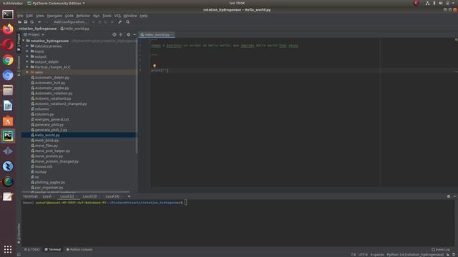Open the Project view dropdown
Viewport: 458px width, 257px height.
click(x=34, y=34)
